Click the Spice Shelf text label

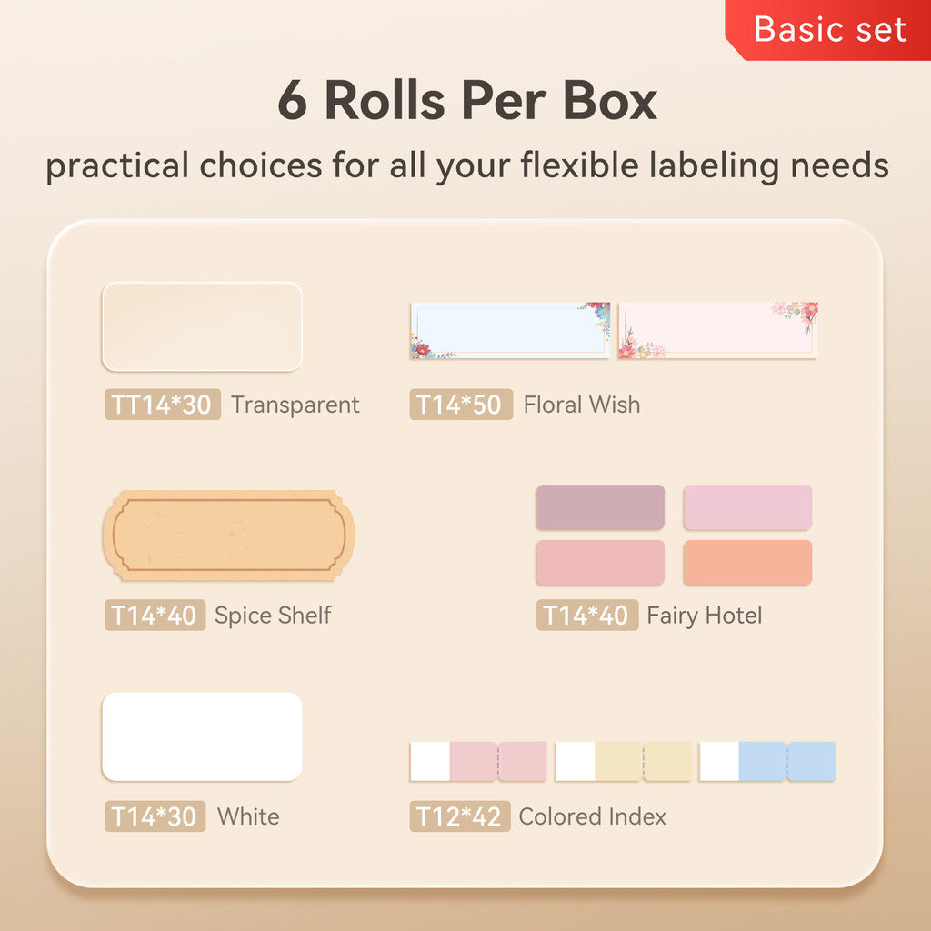[273, 616]
